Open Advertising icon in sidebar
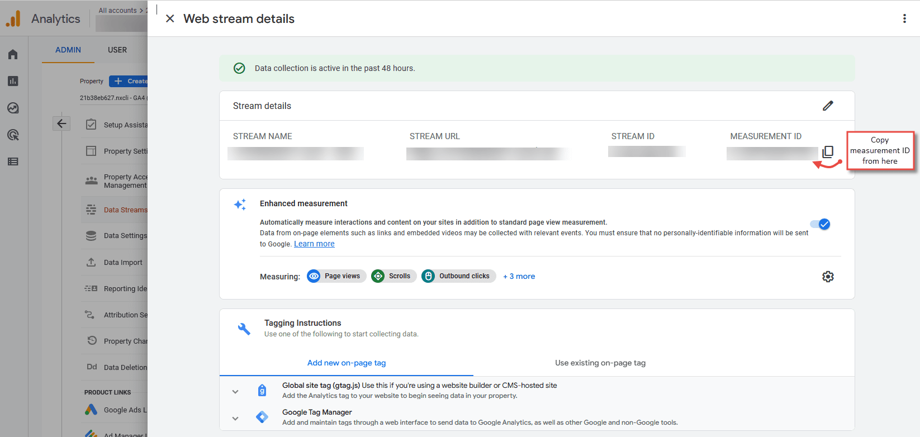Viewport: 920px width, 437px height. [x=13, y=135]
